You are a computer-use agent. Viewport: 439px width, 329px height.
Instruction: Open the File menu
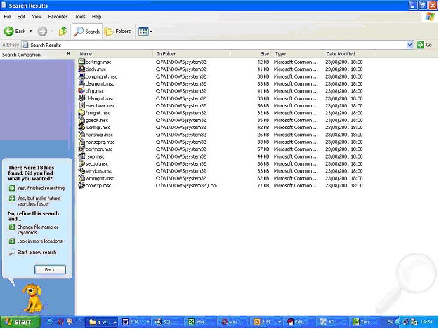pyautogui.click(x=7, y=17)
